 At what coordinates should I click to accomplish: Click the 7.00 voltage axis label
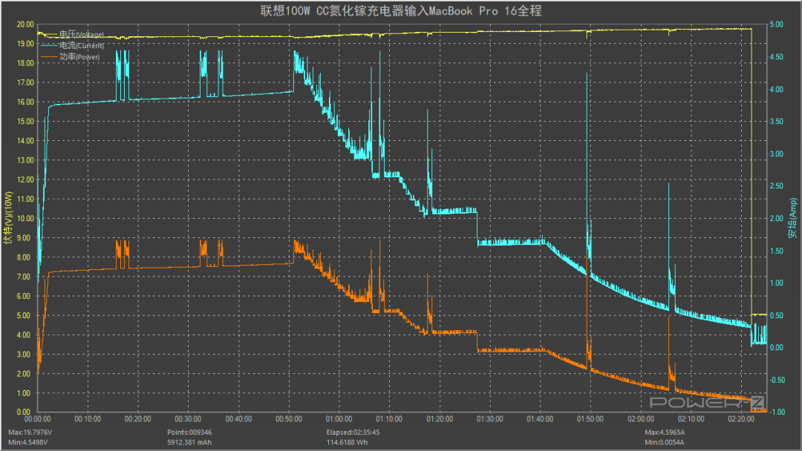(x=25, y=277)
